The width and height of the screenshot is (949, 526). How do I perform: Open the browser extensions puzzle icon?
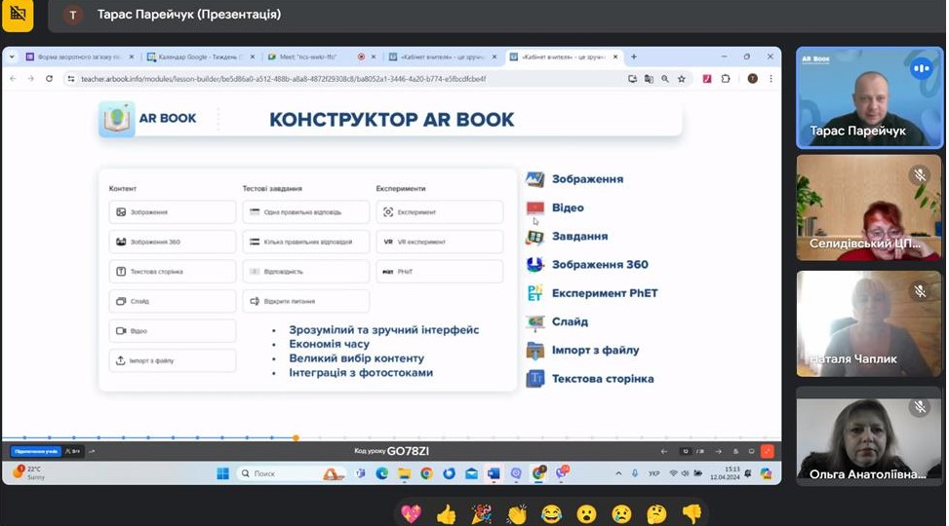pos(726,79)
